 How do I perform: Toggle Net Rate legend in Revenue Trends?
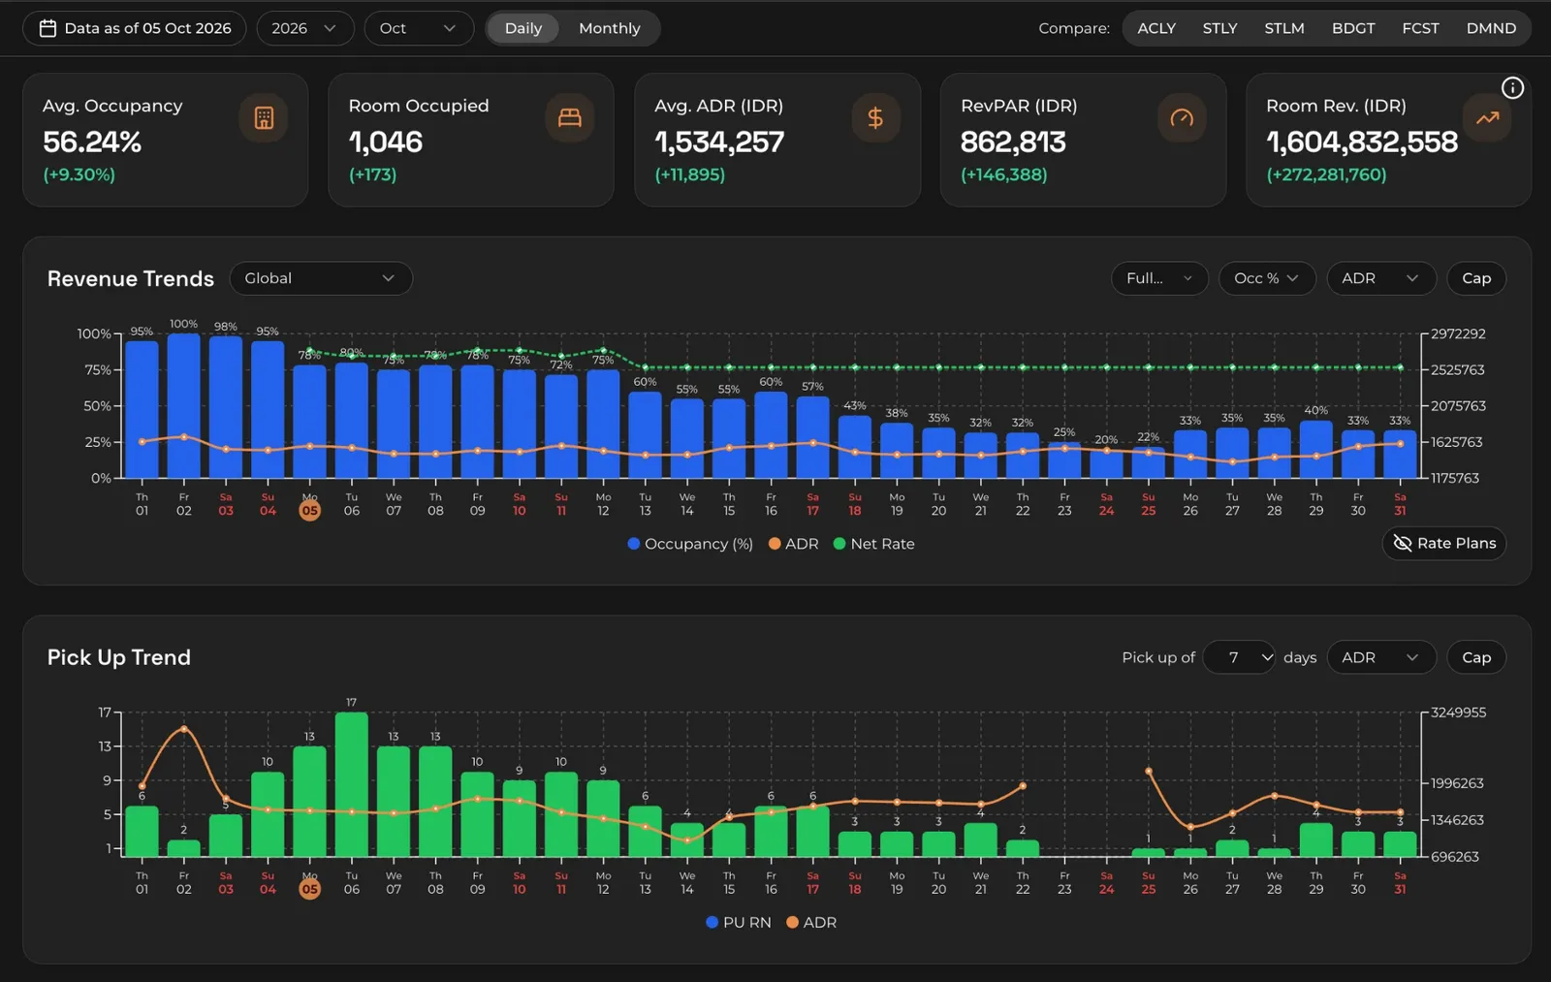[x=873, y=544]
